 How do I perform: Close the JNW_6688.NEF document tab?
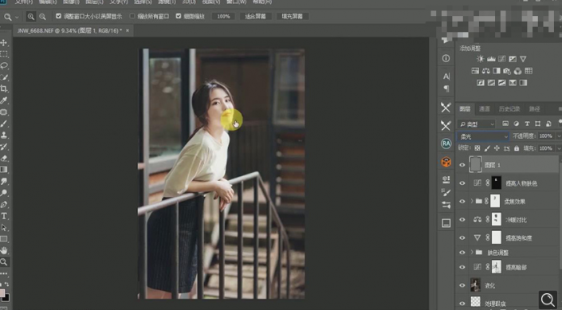(128, 31)
